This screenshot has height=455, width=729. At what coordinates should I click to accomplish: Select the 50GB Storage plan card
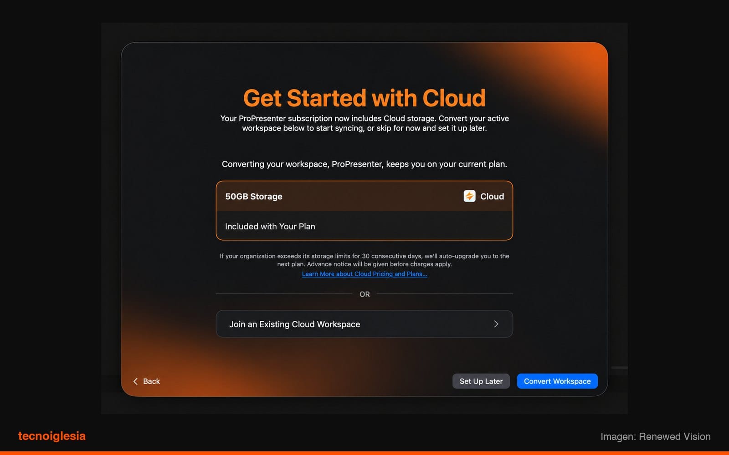(364, 211)
